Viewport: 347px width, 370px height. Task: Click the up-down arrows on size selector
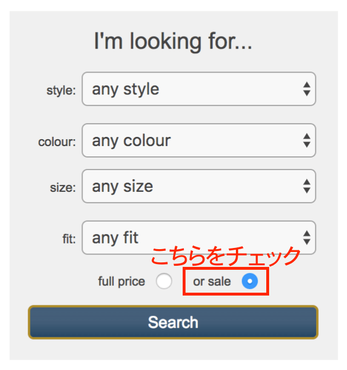click(x=307, y=186)
